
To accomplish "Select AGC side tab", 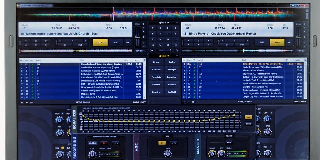I will pyautogui.click(x=136, y=147).
